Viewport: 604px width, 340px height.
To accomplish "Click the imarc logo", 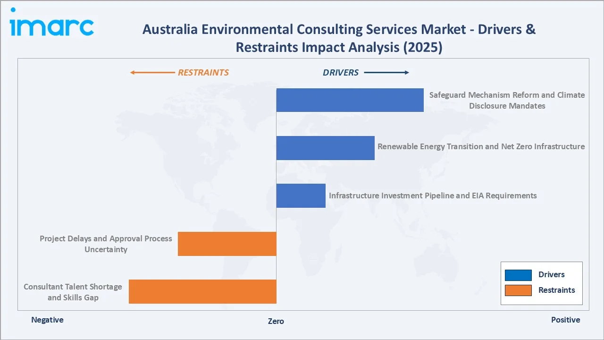I will point(52,22).
